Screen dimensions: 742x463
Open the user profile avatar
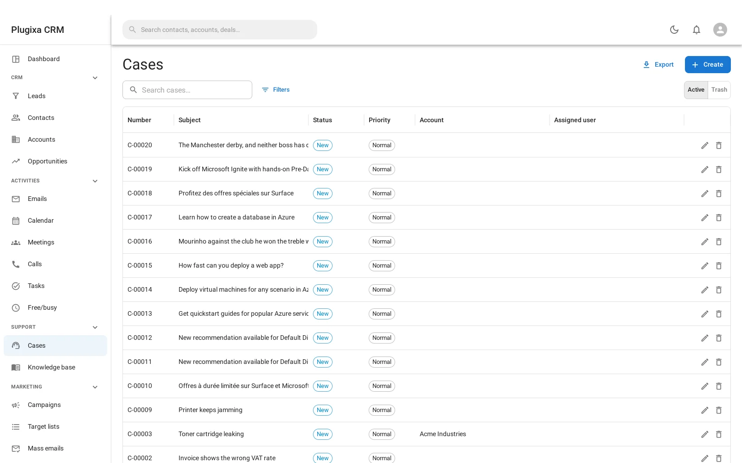click(720, 30)
